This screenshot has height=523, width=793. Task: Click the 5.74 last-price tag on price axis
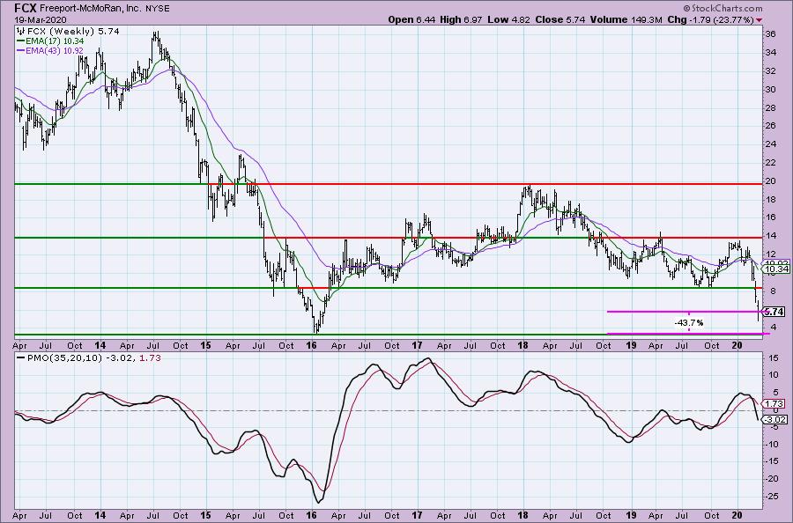click(774, 312)
